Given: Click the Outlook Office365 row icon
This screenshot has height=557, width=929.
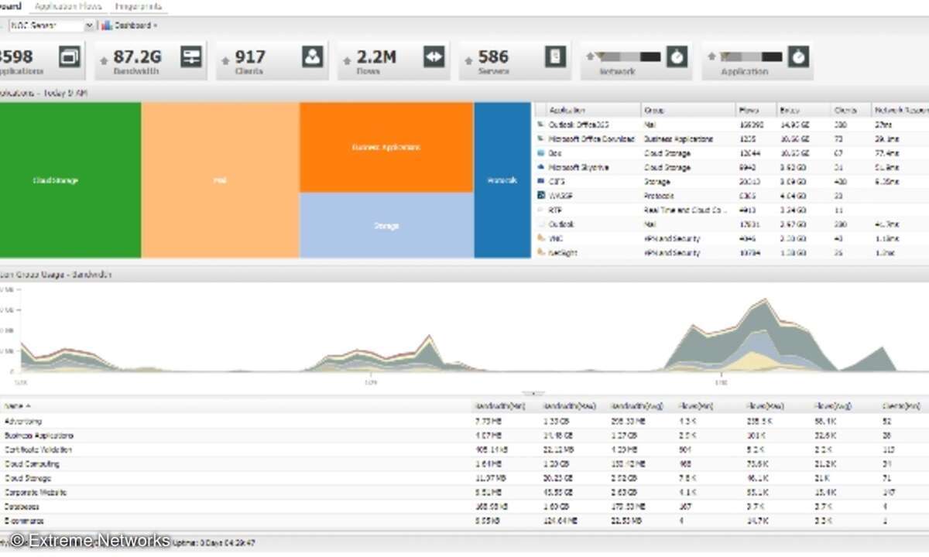Looking at the screenshot, I should point(540,125).
